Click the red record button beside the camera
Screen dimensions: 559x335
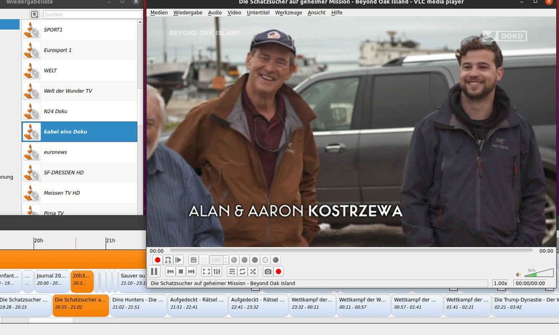coord(279,272)
